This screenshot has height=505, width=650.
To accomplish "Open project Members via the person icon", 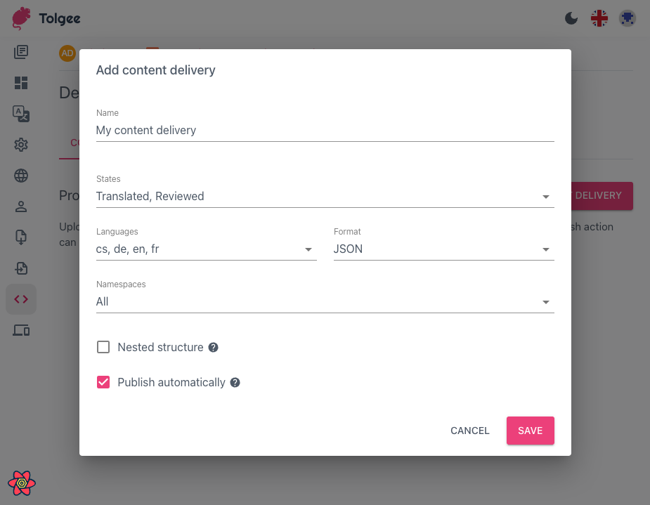I will [21, 206].
